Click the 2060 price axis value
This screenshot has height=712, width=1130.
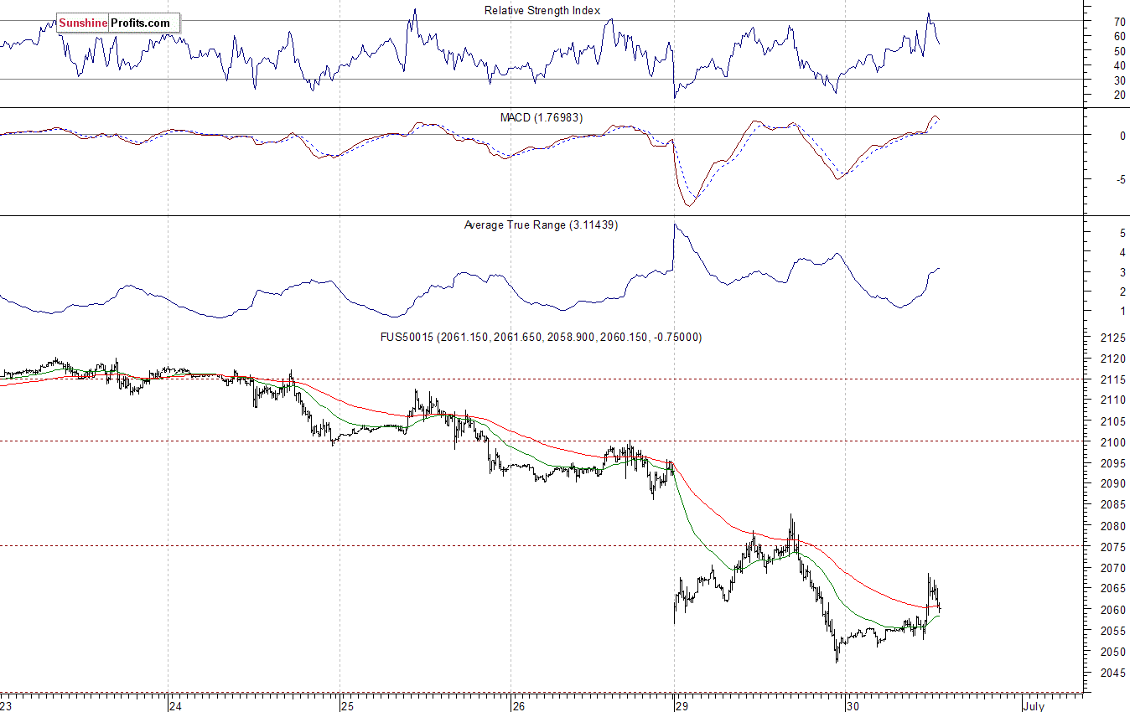(1112, 610)
